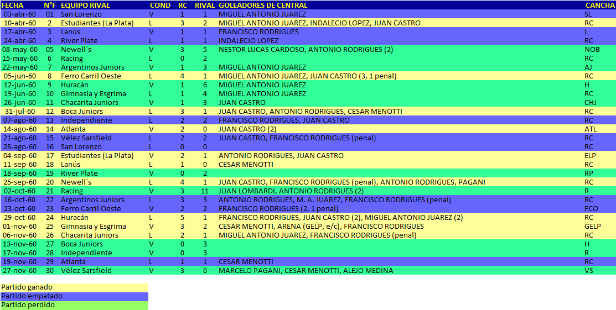Click San Lorenzo in the 28-ago-60 row
616x310 pixels.
tap(81, 147)
